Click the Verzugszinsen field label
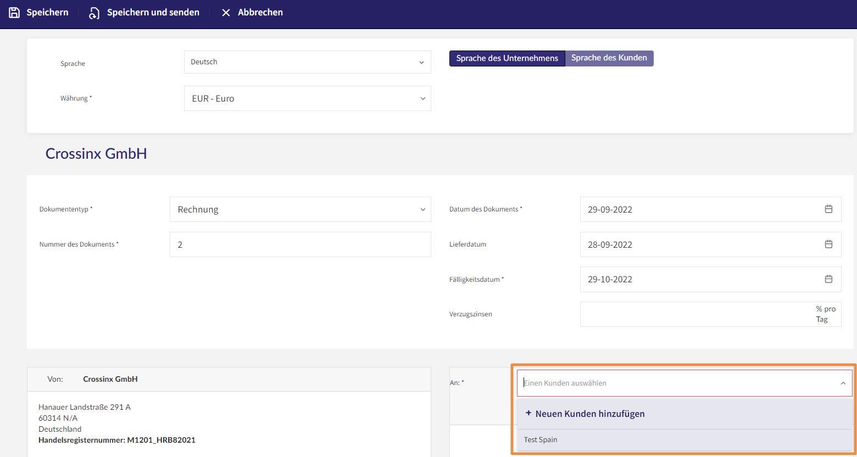857x457 pixels. [x=471, y=314]
